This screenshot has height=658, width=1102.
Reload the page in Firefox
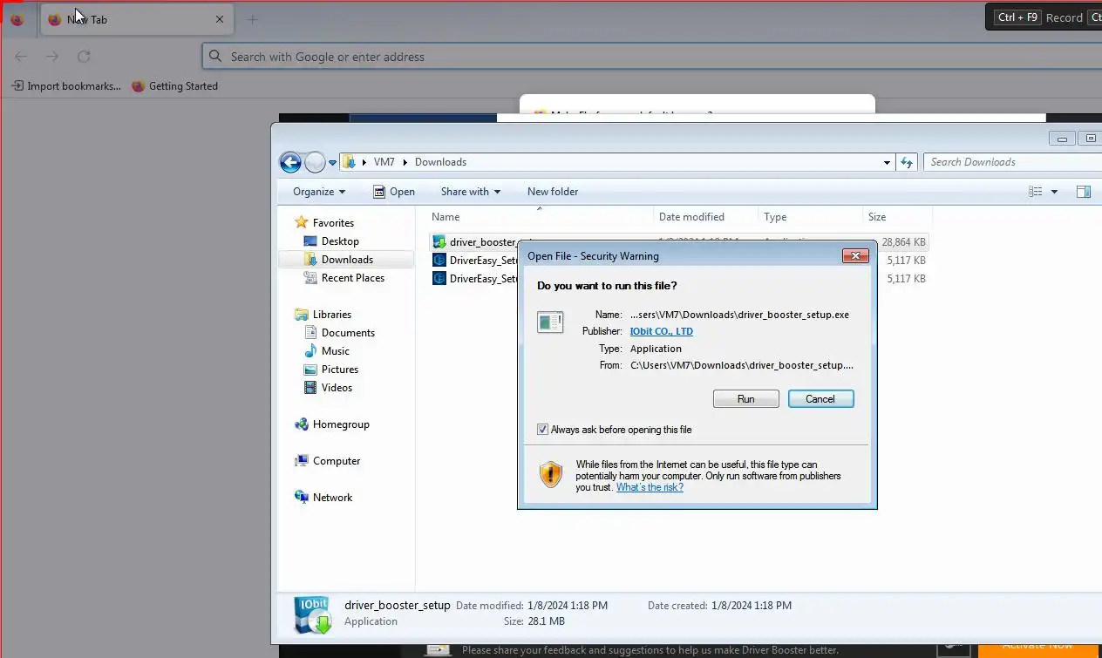click(84, 57)
